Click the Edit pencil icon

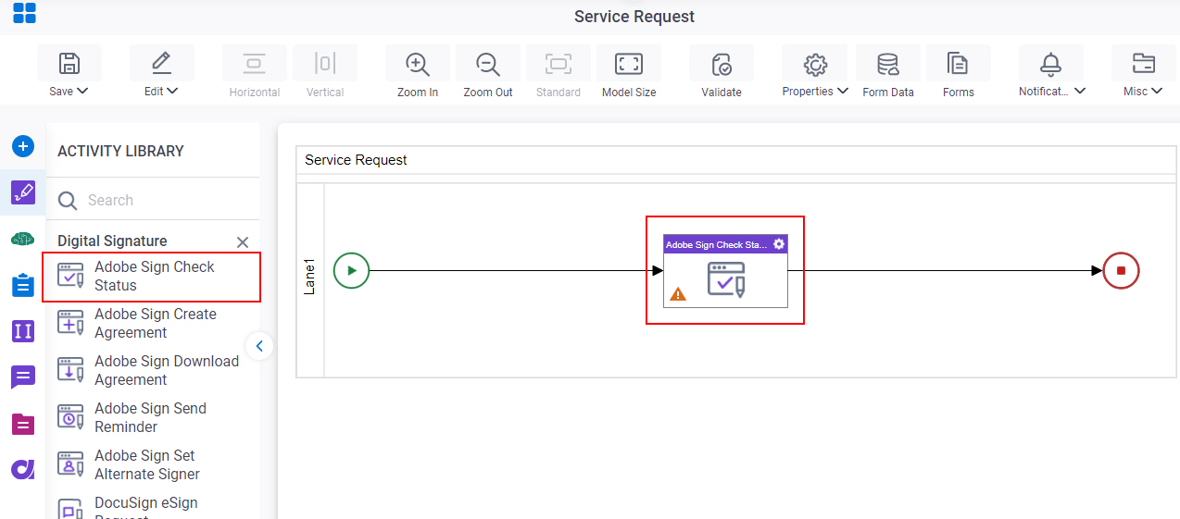click(161, 63)
